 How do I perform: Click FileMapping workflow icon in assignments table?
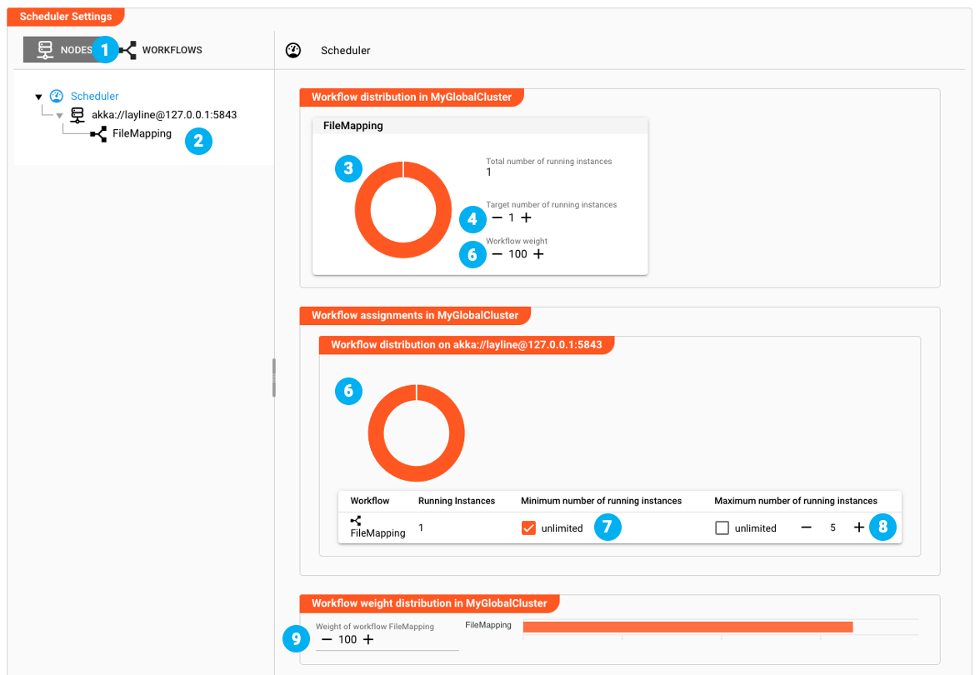(x=356, y=520)
